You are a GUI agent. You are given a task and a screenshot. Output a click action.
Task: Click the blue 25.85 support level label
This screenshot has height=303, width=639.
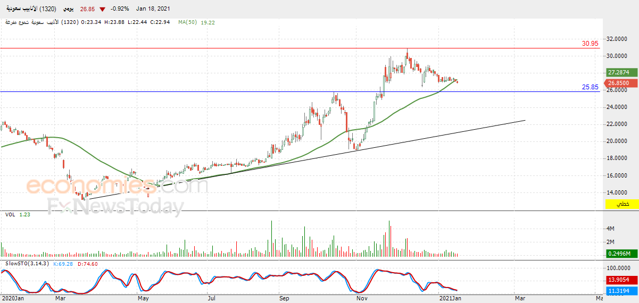[x=590, y=87]
